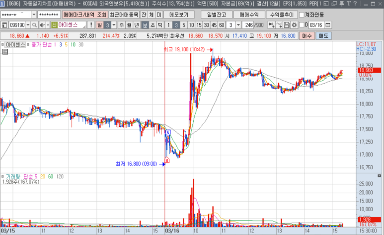Click the S sell marker on chart

point(168,133)
